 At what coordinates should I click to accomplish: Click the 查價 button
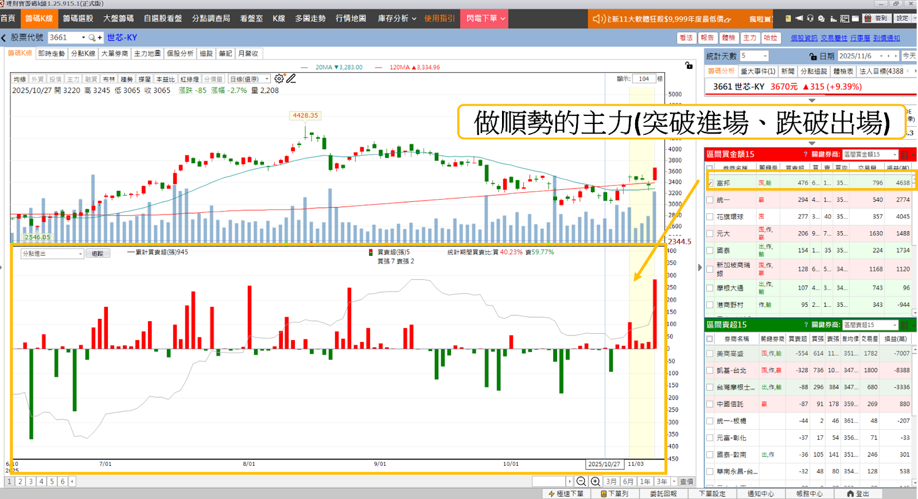[686, 482]
